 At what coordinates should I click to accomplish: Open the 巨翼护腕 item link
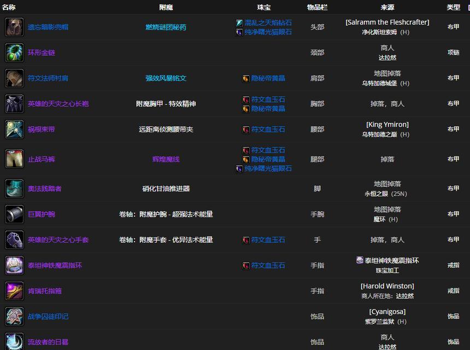click(x=42, y=214)
